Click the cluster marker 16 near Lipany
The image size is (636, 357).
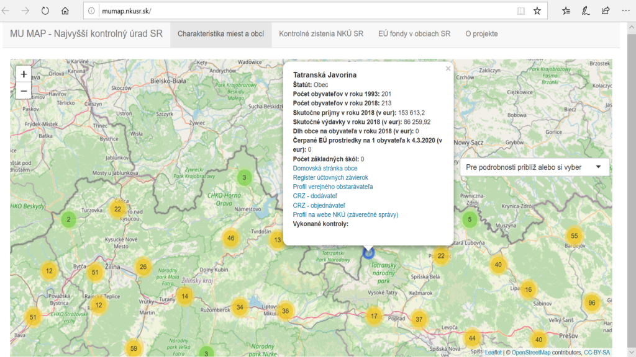tap(528, 290)
